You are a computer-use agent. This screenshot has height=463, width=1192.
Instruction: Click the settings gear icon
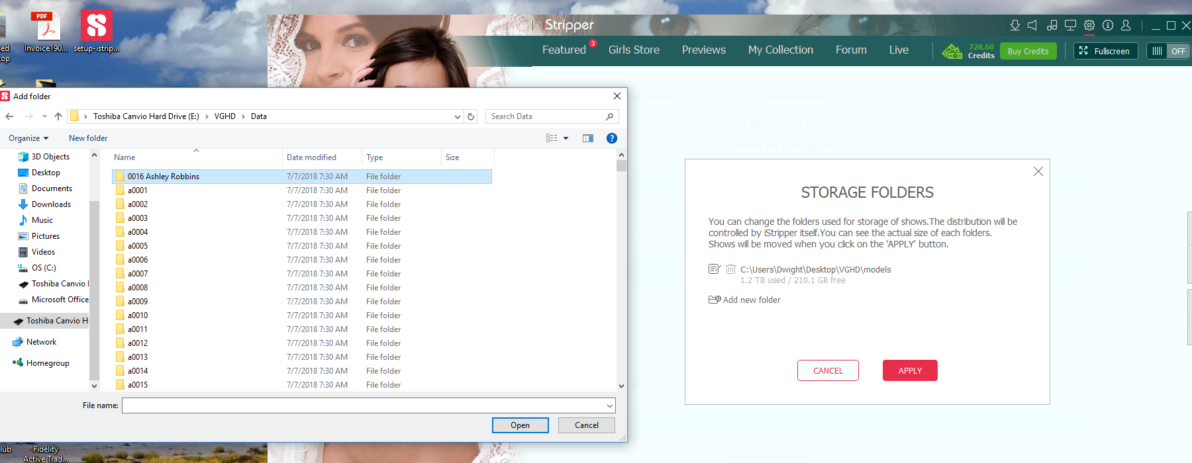tap(1089, 26)
